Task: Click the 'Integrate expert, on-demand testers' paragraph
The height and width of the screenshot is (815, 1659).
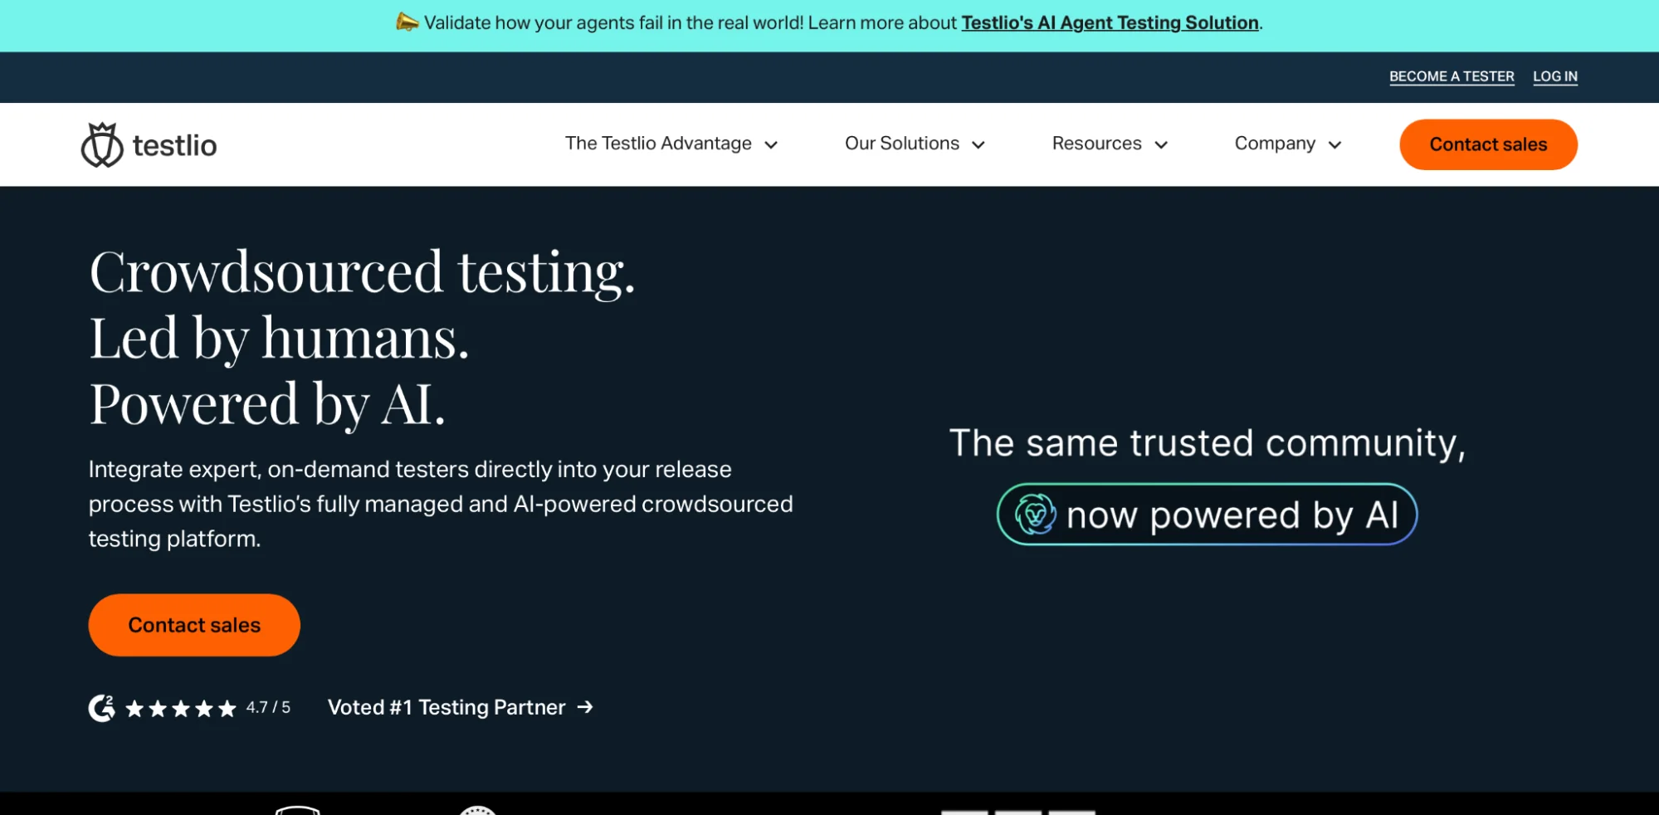Action: [441, 504]
